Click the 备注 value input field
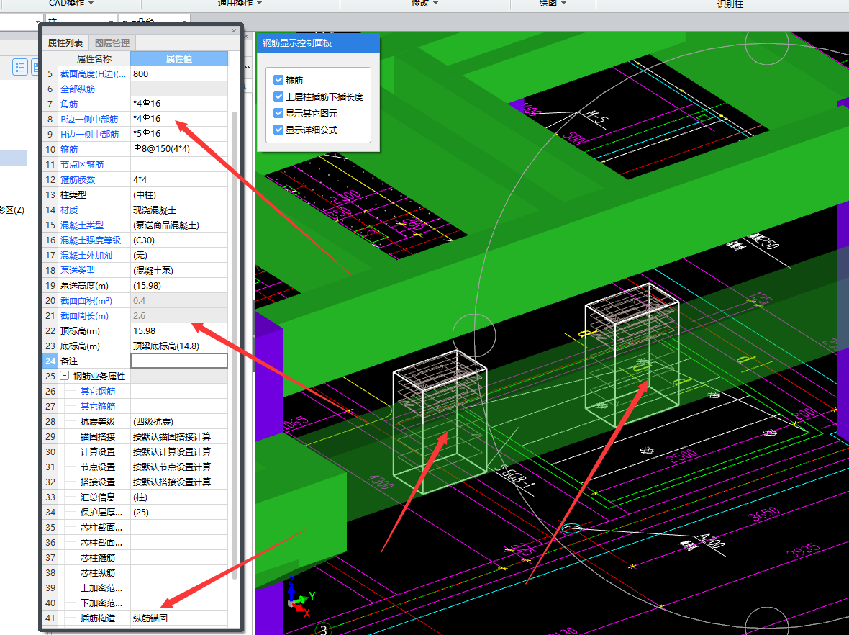 [178, 361]
